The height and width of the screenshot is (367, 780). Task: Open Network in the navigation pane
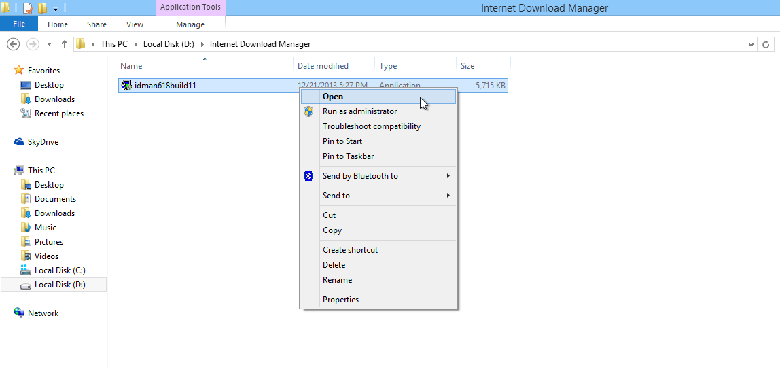(43, 313)
